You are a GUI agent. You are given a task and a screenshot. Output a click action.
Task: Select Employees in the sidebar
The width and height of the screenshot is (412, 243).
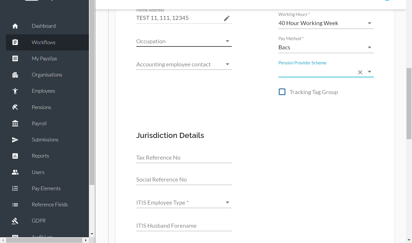tap(43, 91)
